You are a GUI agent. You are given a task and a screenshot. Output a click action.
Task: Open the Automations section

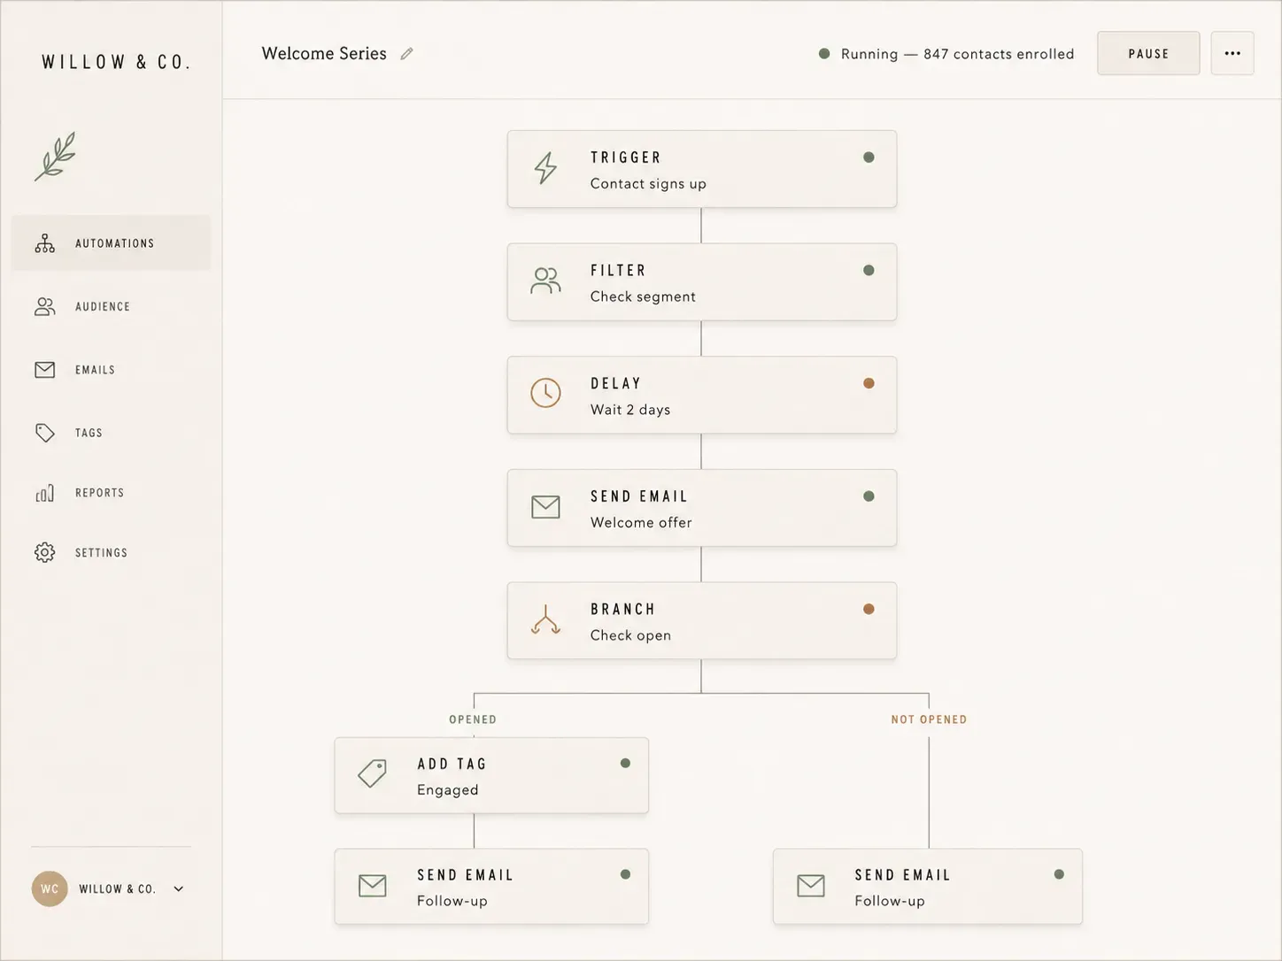point(111,243)
